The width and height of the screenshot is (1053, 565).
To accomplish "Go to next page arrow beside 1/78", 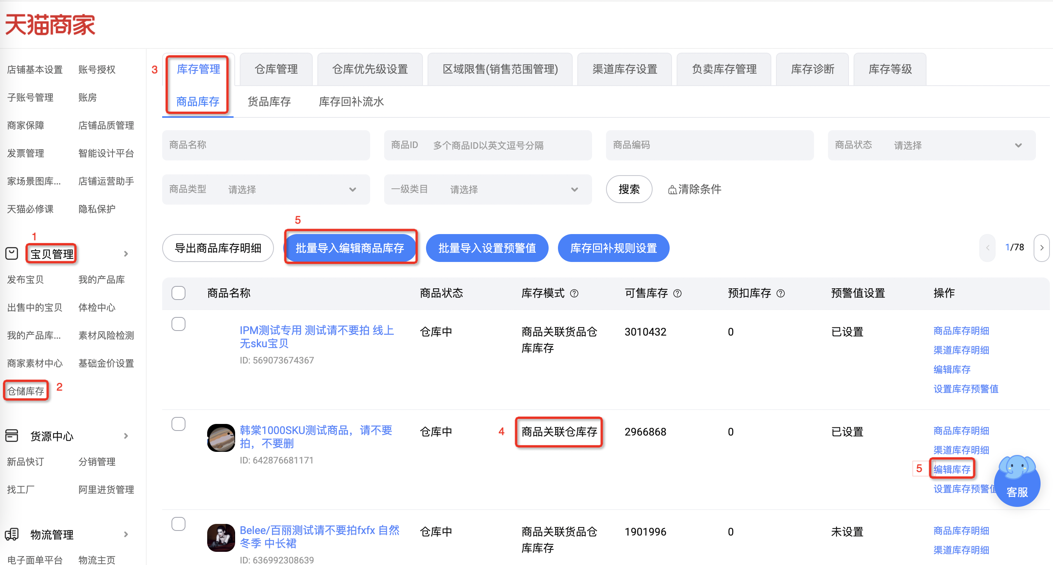I will coord(1042,248).
